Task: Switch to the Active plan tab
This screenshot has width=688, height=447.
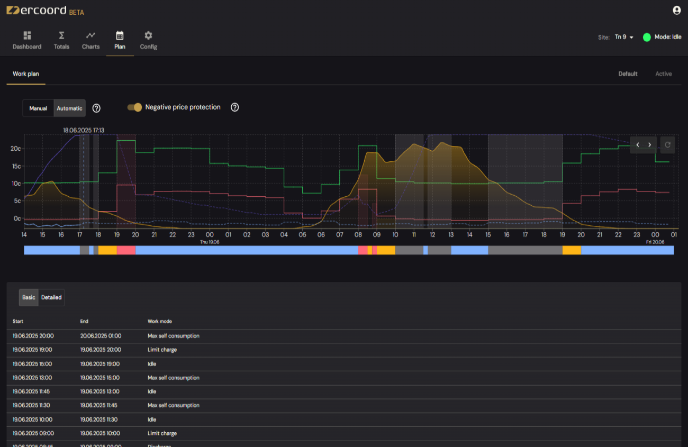Action: [663, 74]
